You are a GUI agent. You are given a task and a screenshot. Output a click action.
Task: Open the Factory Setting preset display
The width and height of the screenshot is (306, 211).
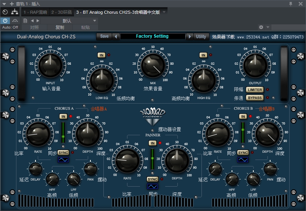click(152, 36)
